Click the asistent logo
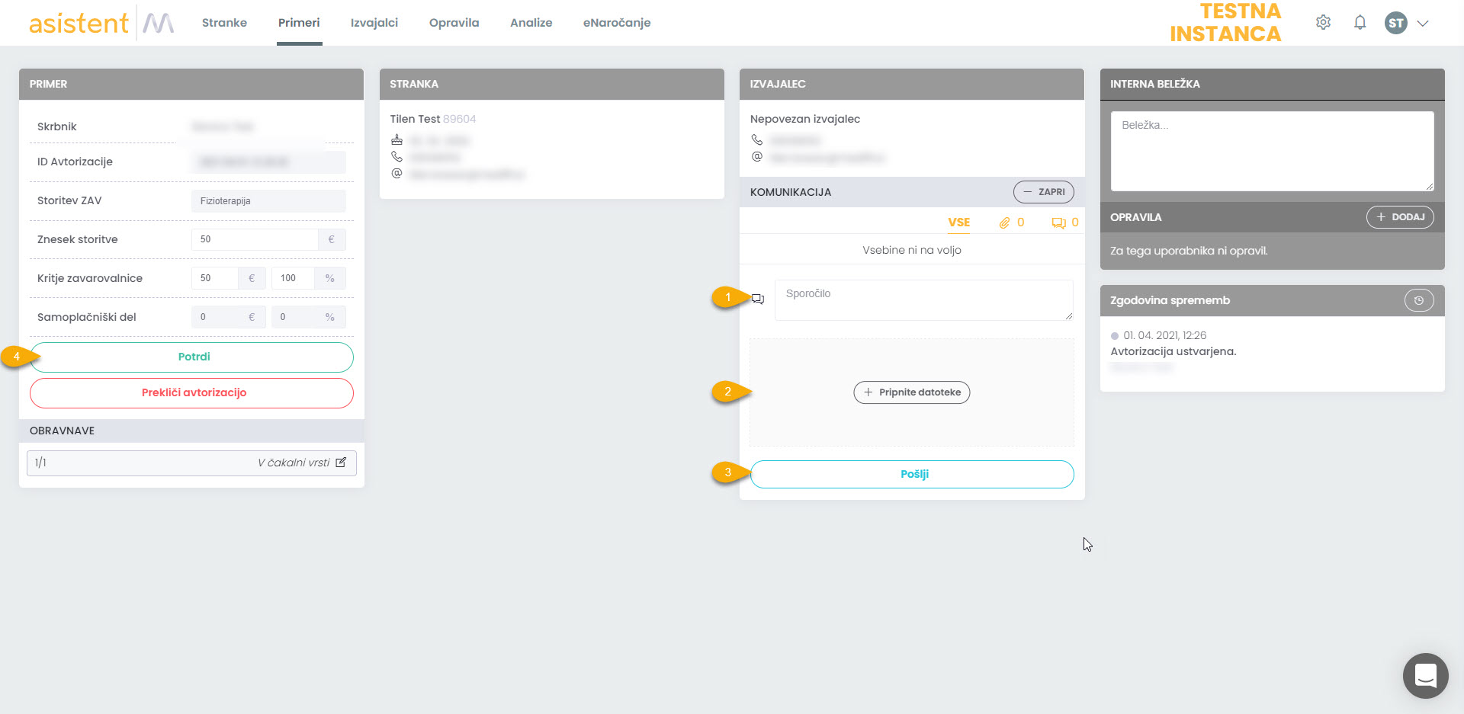The height and width of the screenshot is (714, 1464). (79, 23)
